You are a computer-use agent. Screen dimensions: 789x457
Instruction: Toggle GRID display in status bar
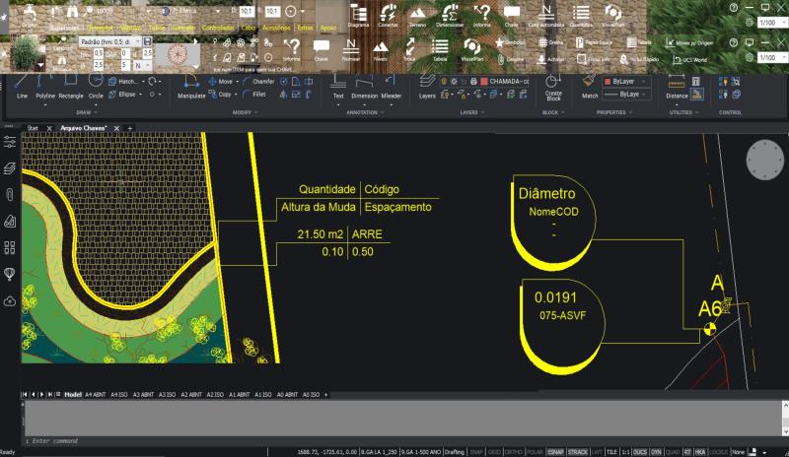(494, 451)
